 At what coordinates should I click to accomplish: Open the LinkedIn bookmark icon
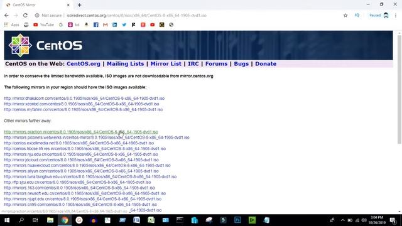(114, 25)
